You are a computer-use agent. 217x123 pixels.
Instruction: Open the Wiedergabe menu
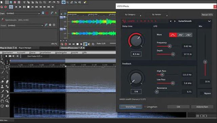pyautogui.click(x=61, y=53)
